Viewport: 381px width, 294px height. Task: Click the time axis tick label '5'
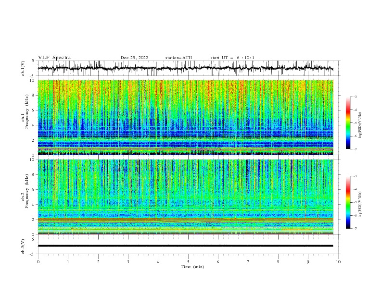tap(188, 262)
